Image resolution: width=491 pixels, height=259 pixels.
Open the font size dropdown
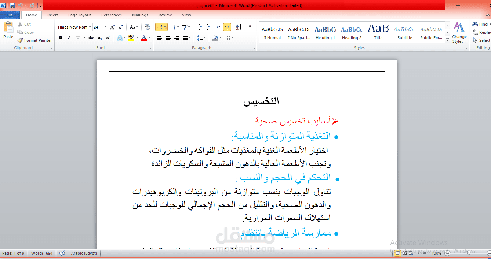(x=105, y=27)
